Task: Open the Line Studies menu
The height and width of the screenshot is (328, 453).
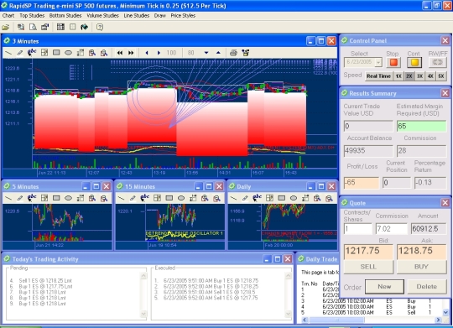Action: [x=137, y=16]
